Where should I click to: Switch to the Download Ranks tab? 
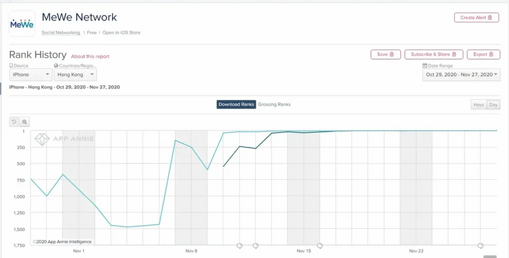point(237,105)
